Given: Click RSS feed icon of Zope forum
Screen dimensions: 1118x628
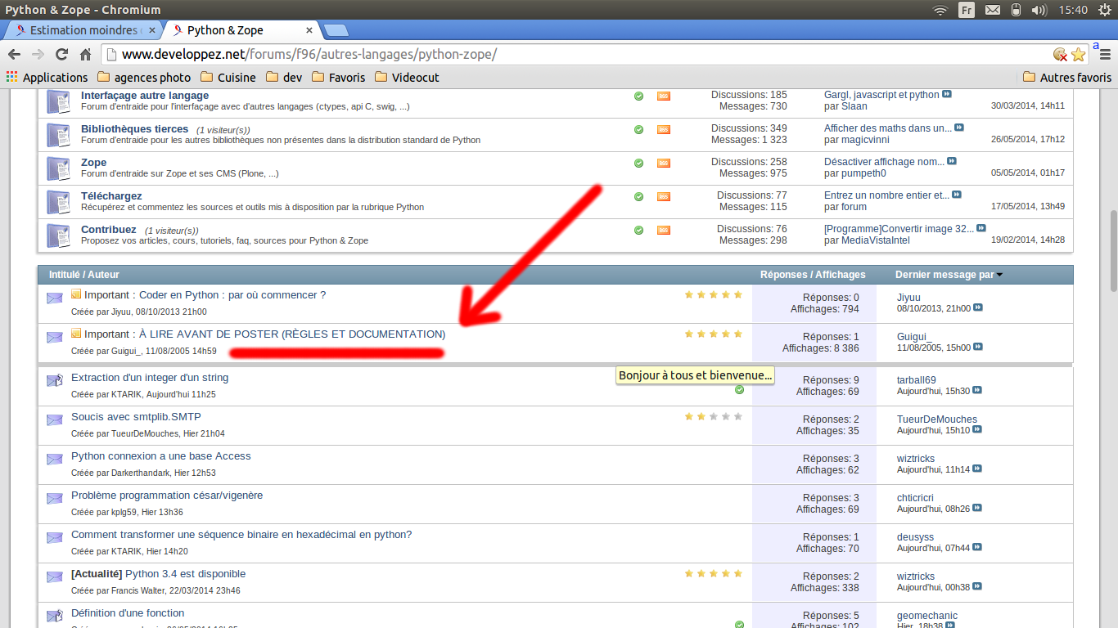Looking at the screenshot, I should pyautogui.click(x=664, y=163).
